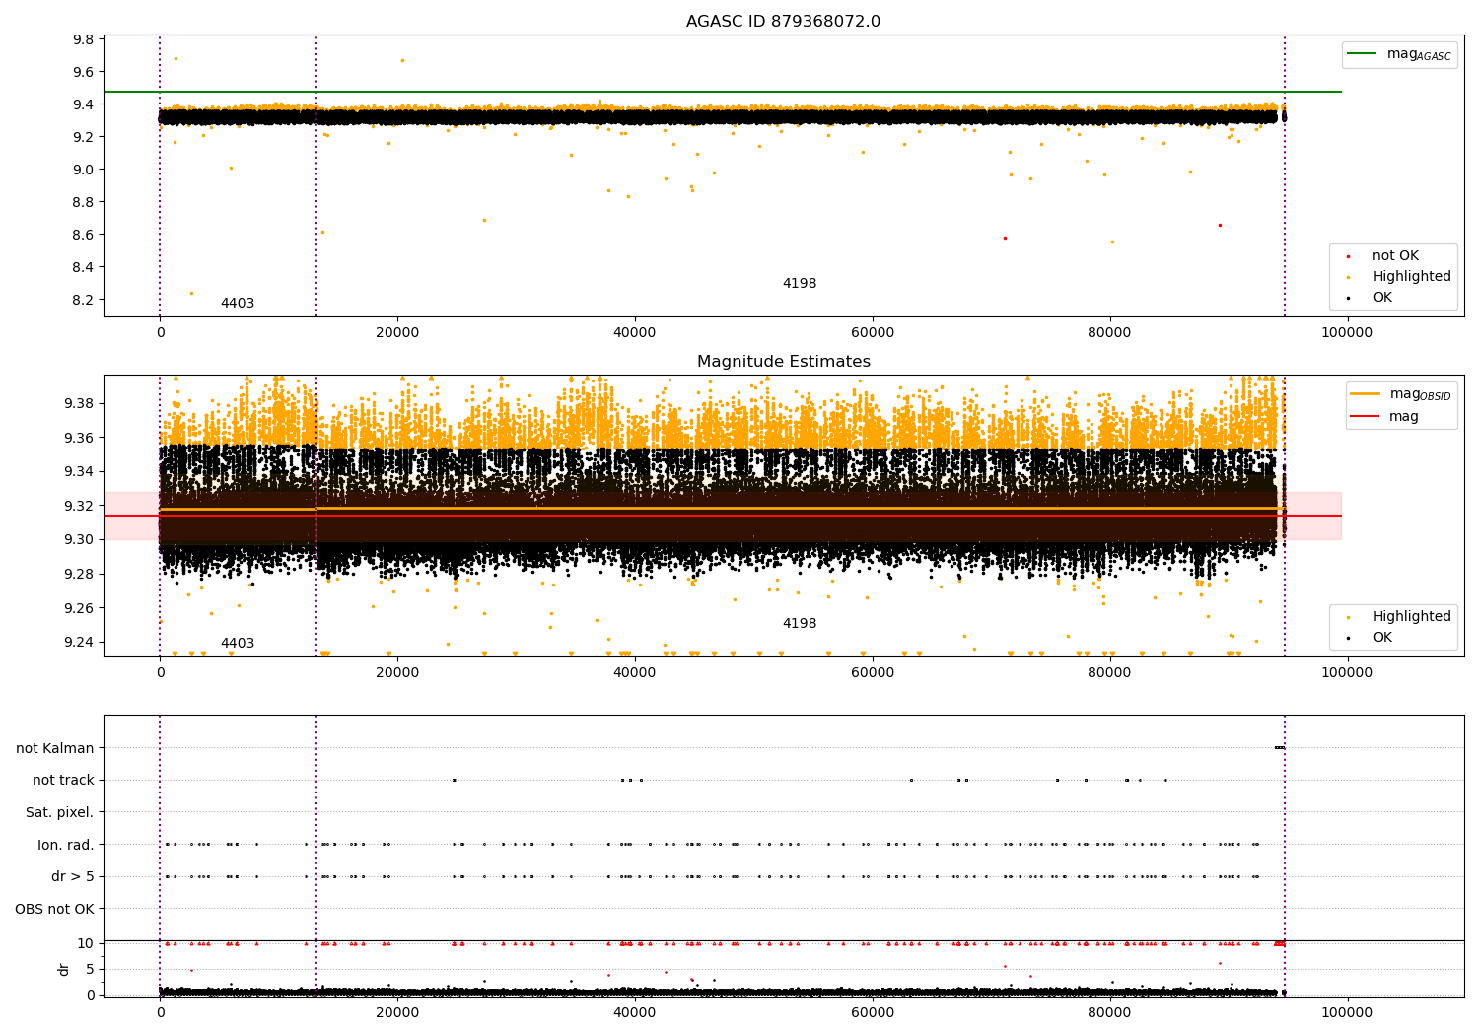Click the 'not track' row label
Viewport: 1479px width, 1035px height.
pos(63,781)
